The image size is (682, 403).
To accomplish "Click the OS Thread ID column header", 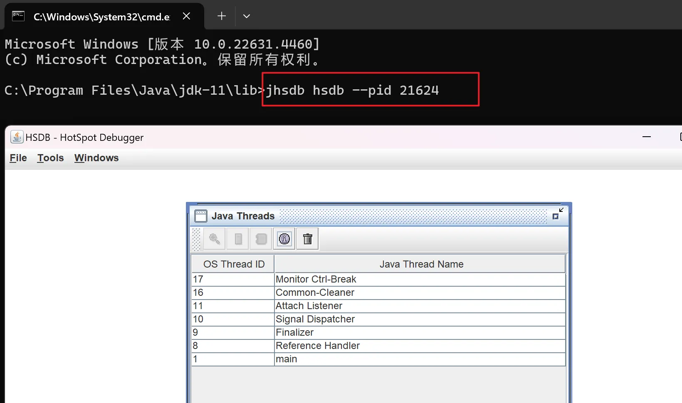I will coord(233,264).
